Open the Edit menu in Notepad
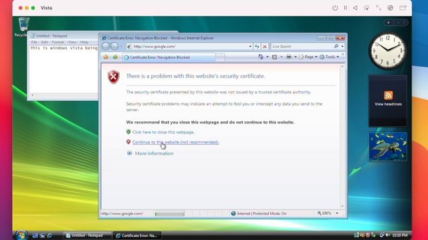 point(44,42)
